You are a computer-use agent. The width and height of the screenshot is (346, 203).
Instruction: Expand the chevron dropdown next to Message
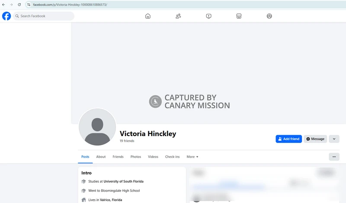tap(334, 139)
